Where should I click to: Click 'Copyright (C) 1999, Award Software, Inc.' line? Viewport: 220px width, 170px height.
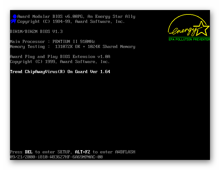[60, 61]
